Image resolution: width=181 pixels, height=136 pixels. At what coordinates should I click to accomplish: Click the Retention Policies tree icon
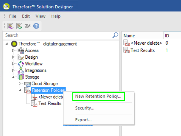(x=27, y=90)
